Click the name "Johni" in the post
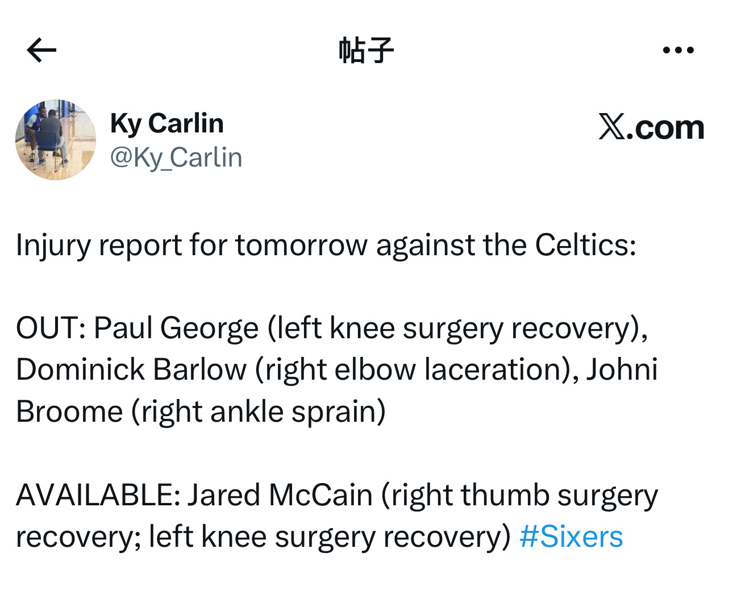This screenshot has width=733, height=590. pos(622,370)
